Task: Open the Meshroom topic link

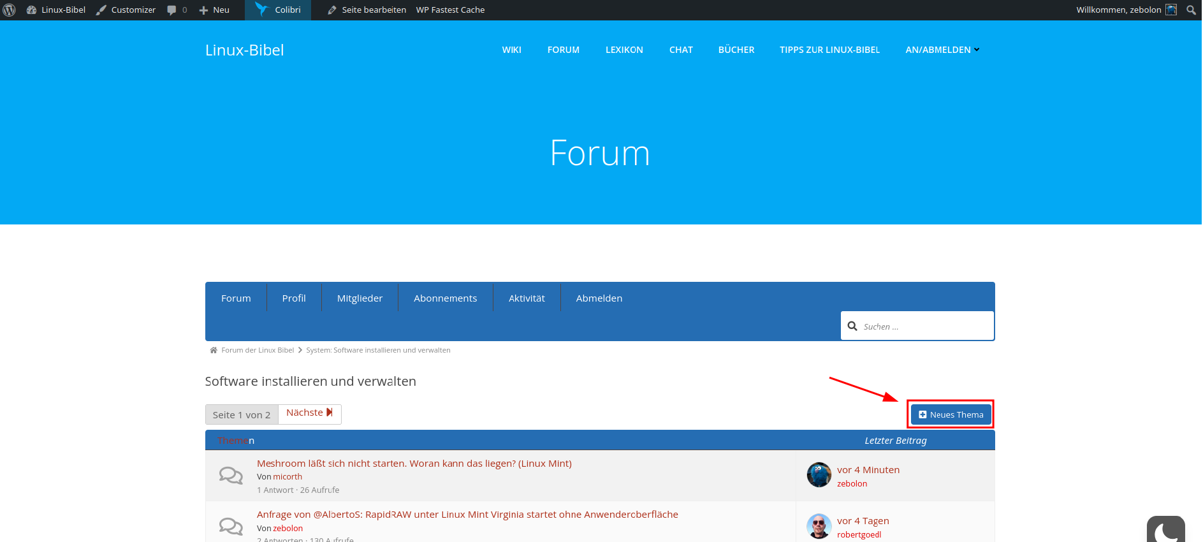Action: pos(414,464)
